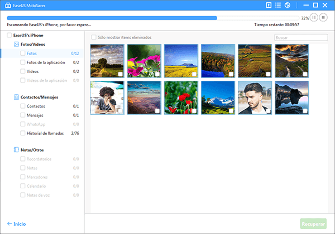The width and height of the screenshot is (335, 234).
Task: Click the EaseUS MobiSaver app logo icon
Action: click(x=8, y=6)
